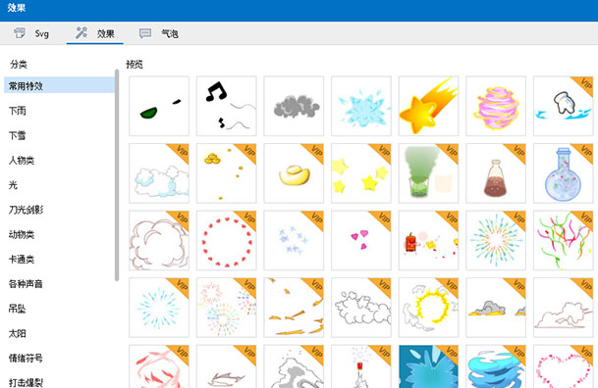Choose the gray dust clouds effect
The width and height of the screenshot is (598, 388).
(496, 308)
